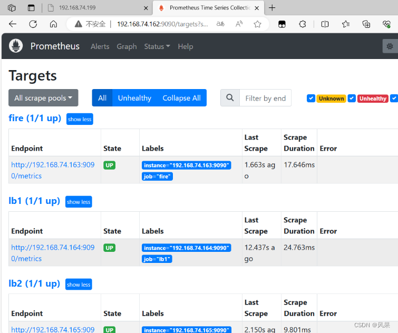Open the split screen icon
The height and width of the screenshot is (333, 398).
coord(325,24)
